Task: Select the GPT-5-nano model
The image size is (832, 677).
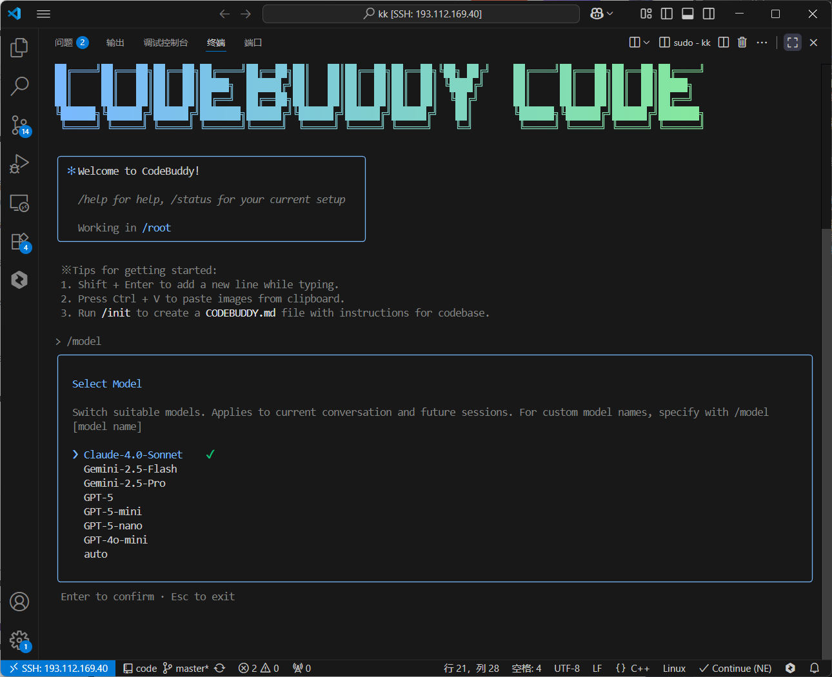Action: [113, 525]
